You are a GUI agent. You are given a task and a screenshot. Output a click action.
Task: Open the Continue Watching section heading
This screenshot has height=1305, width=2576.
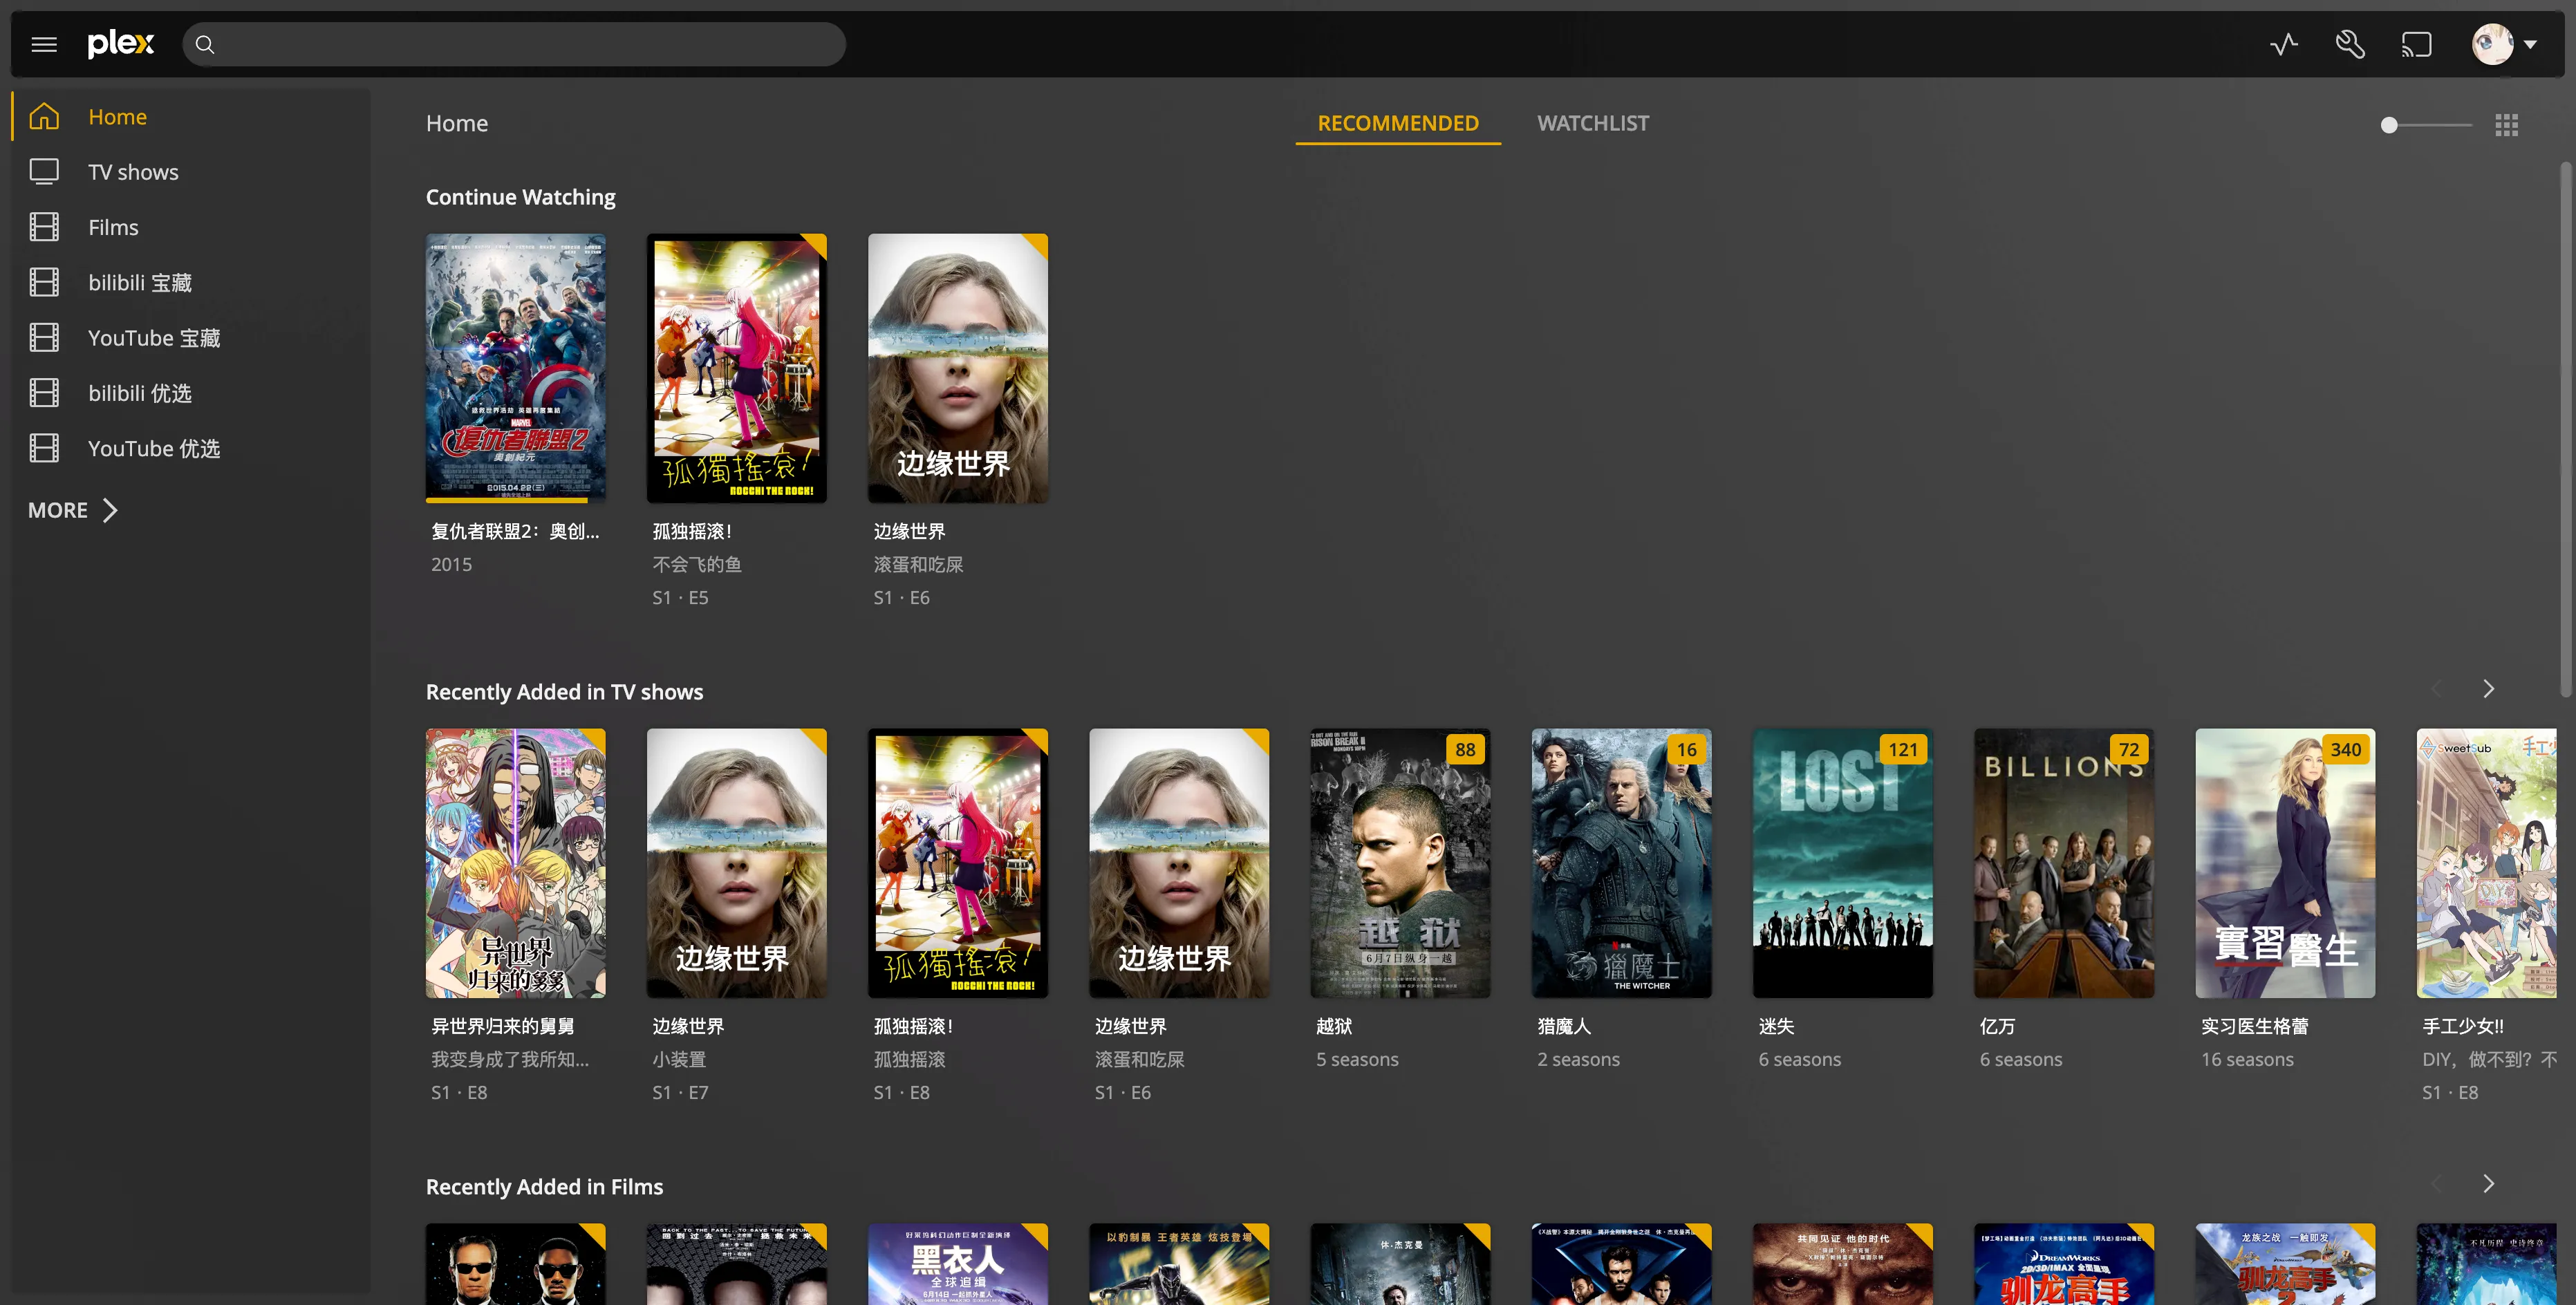(x=520, y=197)
